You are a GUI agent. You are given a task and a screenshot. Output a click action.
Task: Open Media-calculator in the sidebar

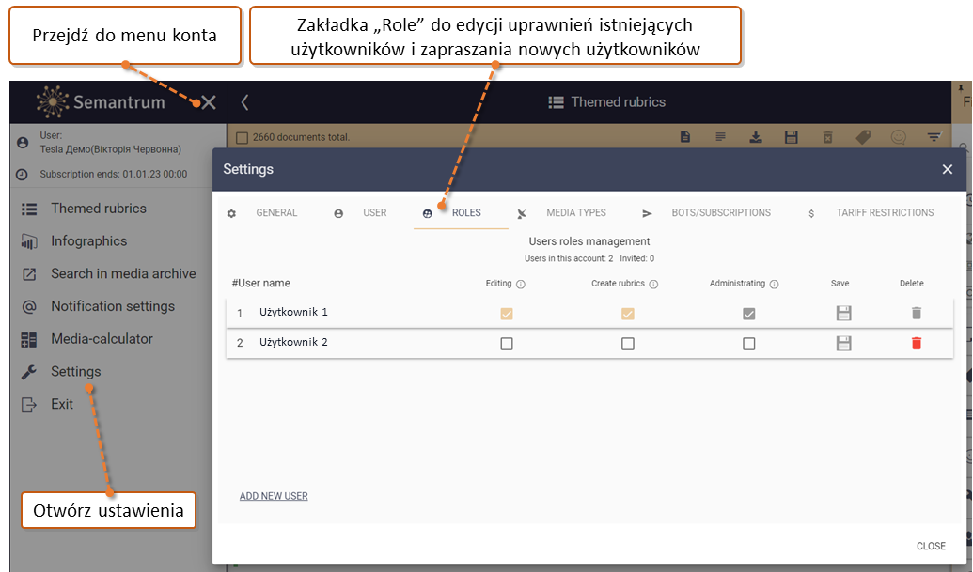coord(102,339)
